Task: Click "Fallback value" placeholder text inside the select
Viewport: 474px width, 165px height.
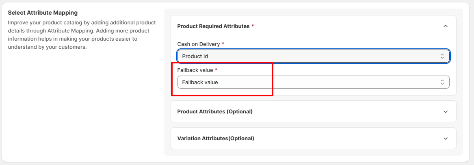Action: tap(200, 82)
